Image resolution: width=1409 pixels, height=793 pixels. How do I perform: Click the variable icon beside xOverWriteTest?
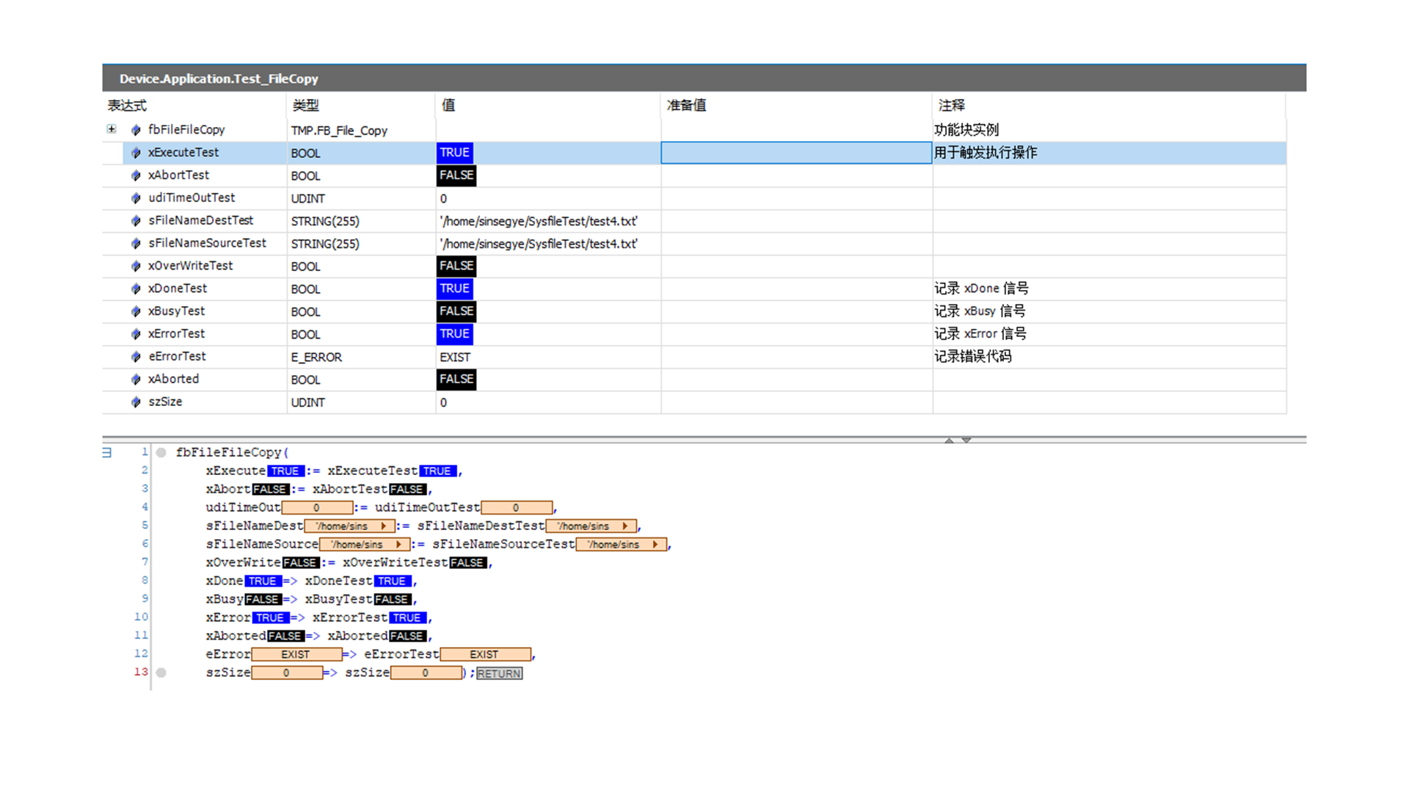(x=136, y=266)
